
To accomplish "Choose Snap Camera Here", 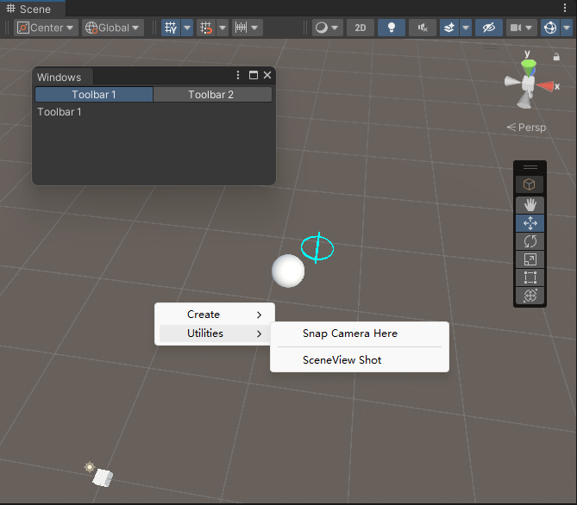I will (x=350, y=334).
